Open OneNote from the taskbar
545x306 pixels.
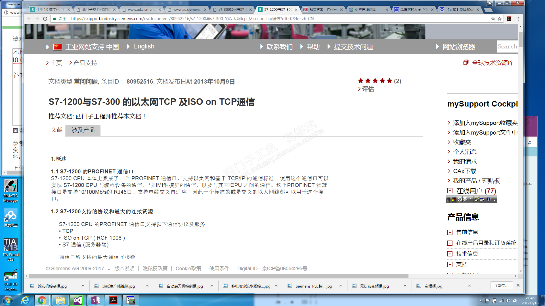click(95, 300)
